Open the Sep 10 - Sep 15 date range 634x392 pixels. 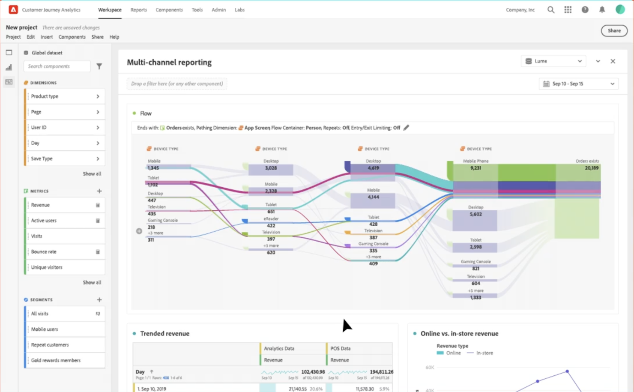pyautogui.click(x=579, y=84)
